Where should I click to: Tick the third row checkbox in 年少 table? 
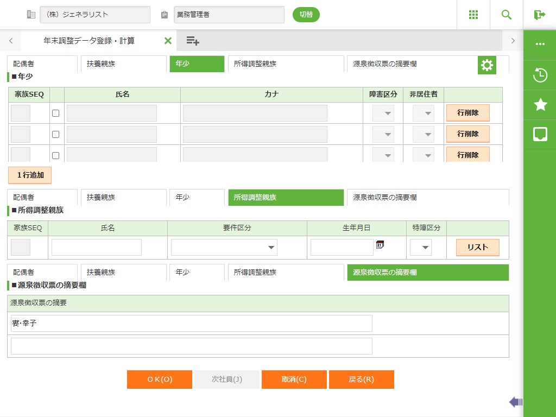coord(55,155)
